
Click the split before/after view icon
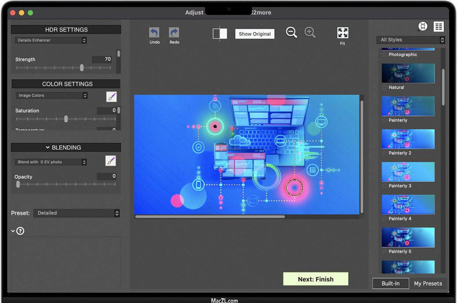[220, 34]
